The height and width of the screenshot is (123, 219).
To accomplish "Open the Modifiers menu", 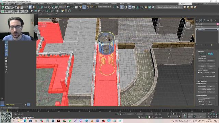I will click(x=41, y=4).
